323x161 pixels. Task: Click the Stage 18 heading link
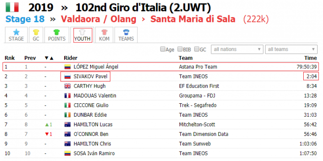25,19
